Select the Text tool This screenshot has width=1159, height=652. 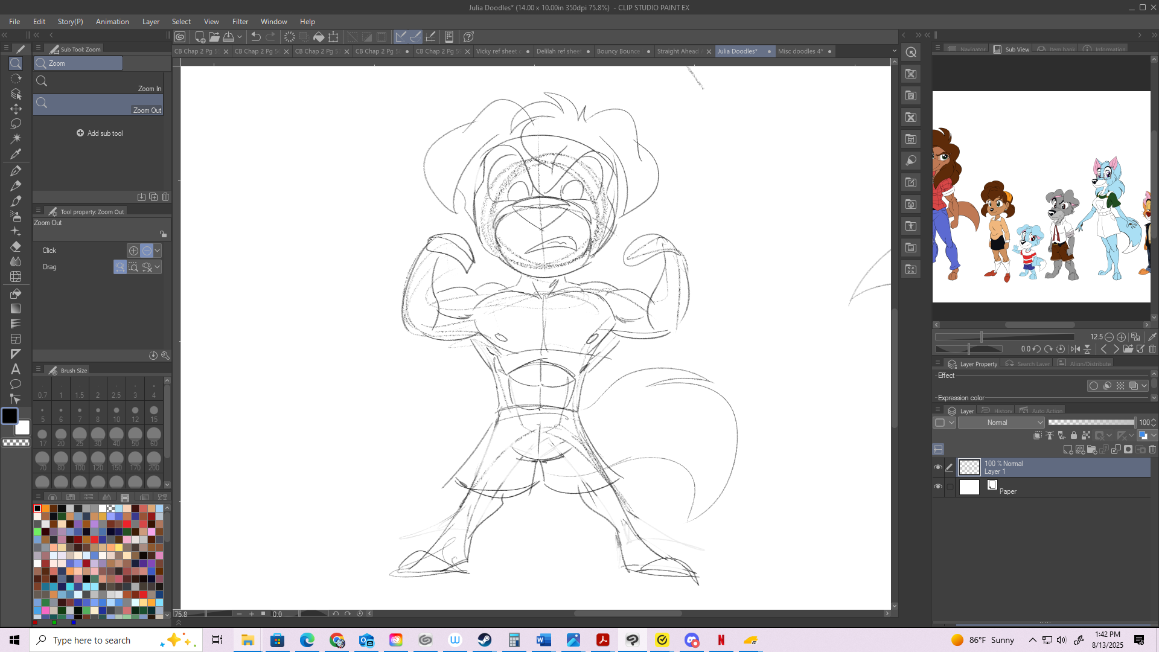16,369
